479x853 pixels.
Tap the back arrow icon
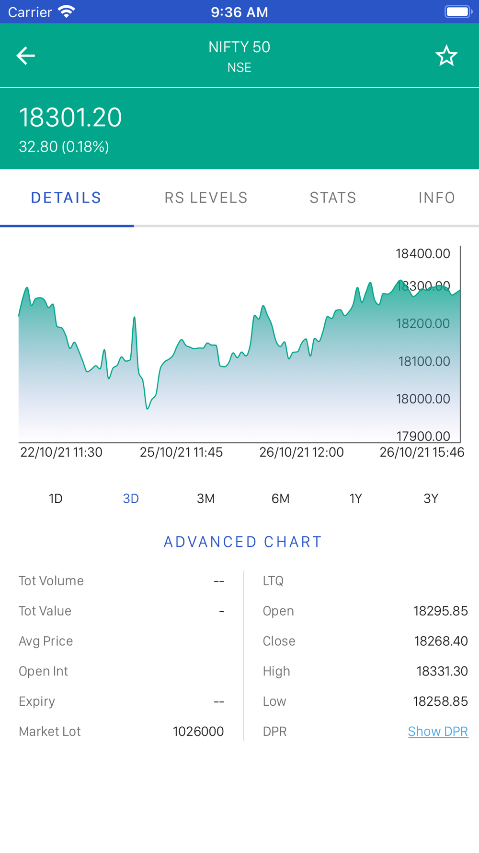coord(26,56)
